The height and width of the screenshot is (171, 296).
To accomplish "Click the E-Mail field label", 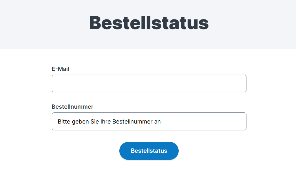I will (60, 69).
